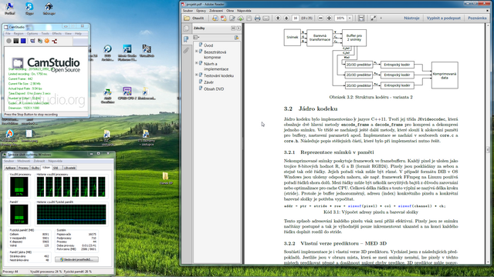Click the Otevřít button in Adobe Reader

[x=195, y=18]
